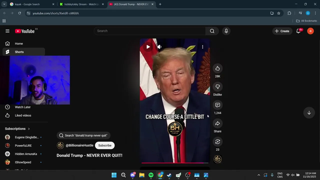Image resolution: width=320 pixels, height=180 pixels.
Task: Open Discord from the taskbar
Action: [x=133, y=175]
